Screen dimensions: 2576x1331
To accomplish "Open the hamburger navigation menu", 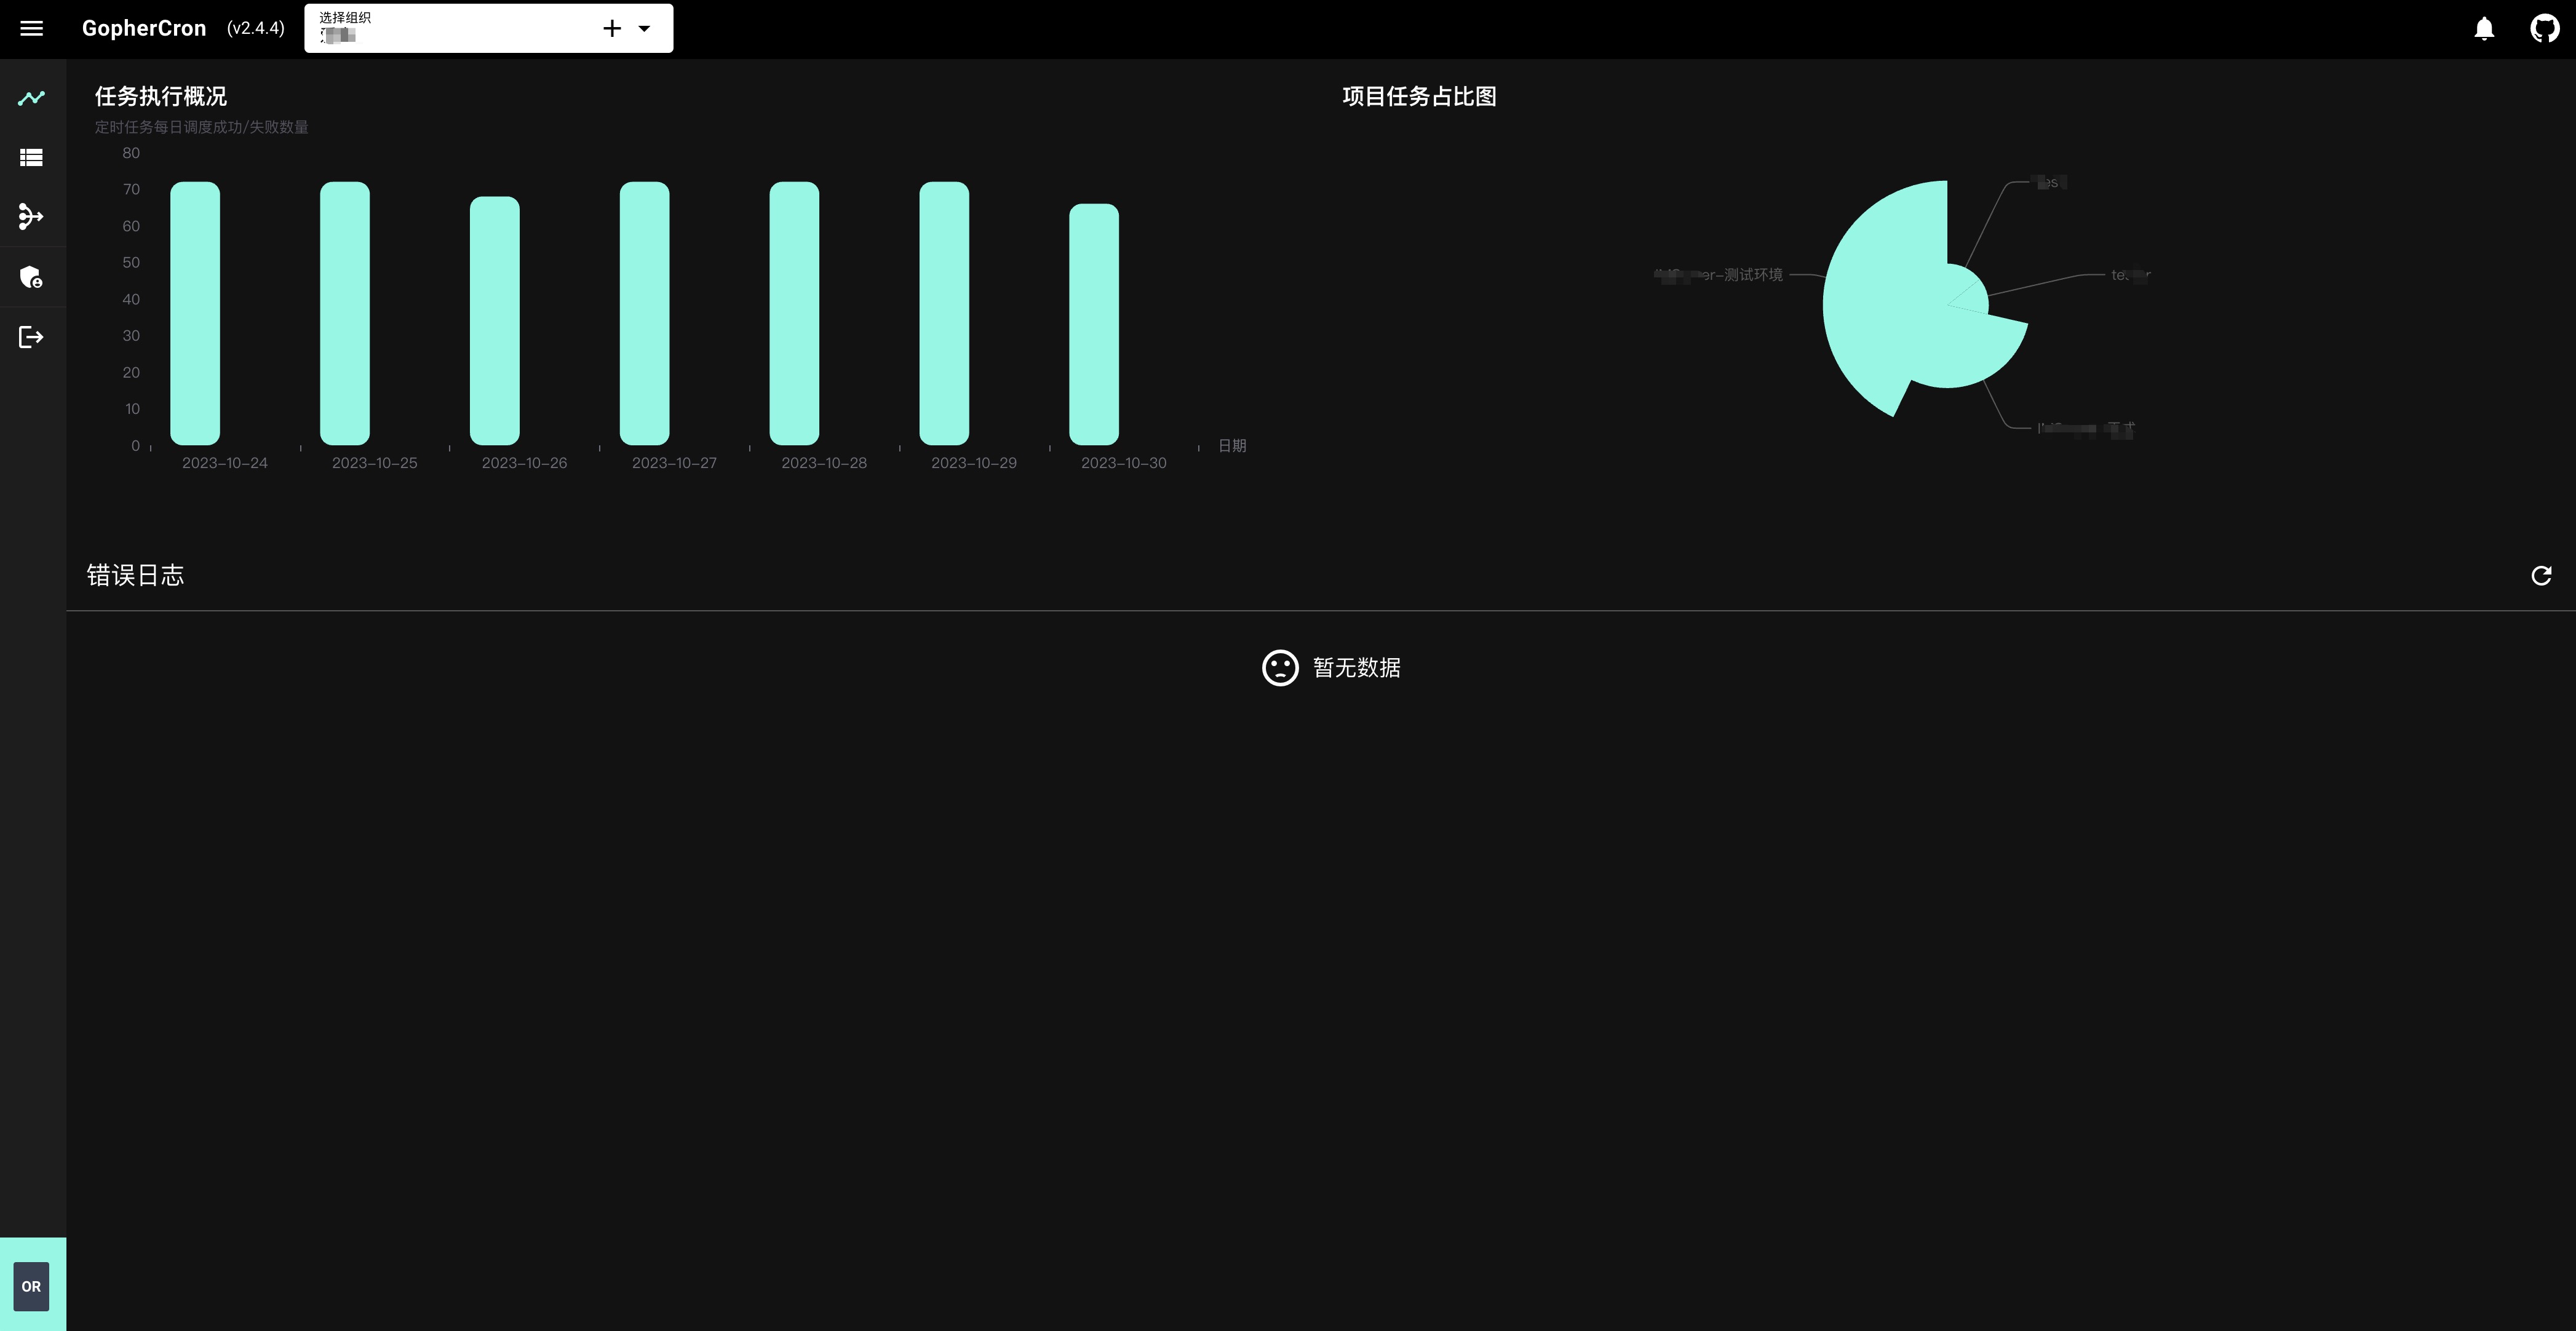I will pos(31,28).
